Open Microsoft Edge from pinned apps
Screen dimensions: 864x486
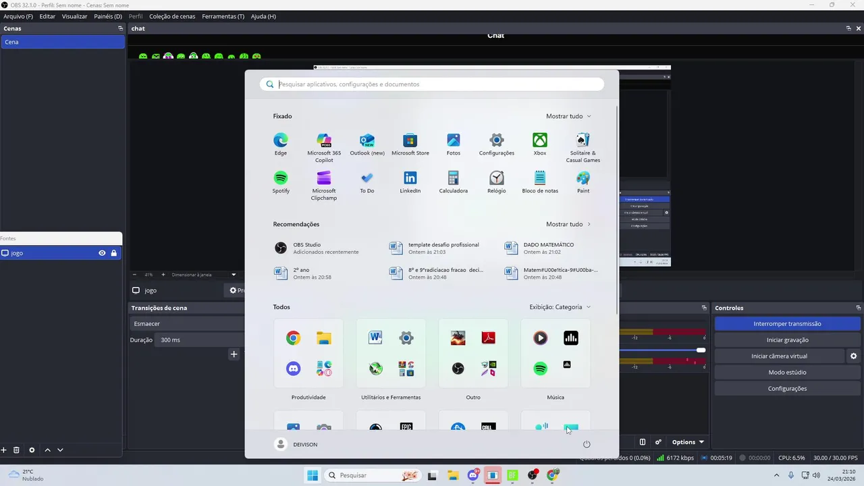[x=281, y=144]
